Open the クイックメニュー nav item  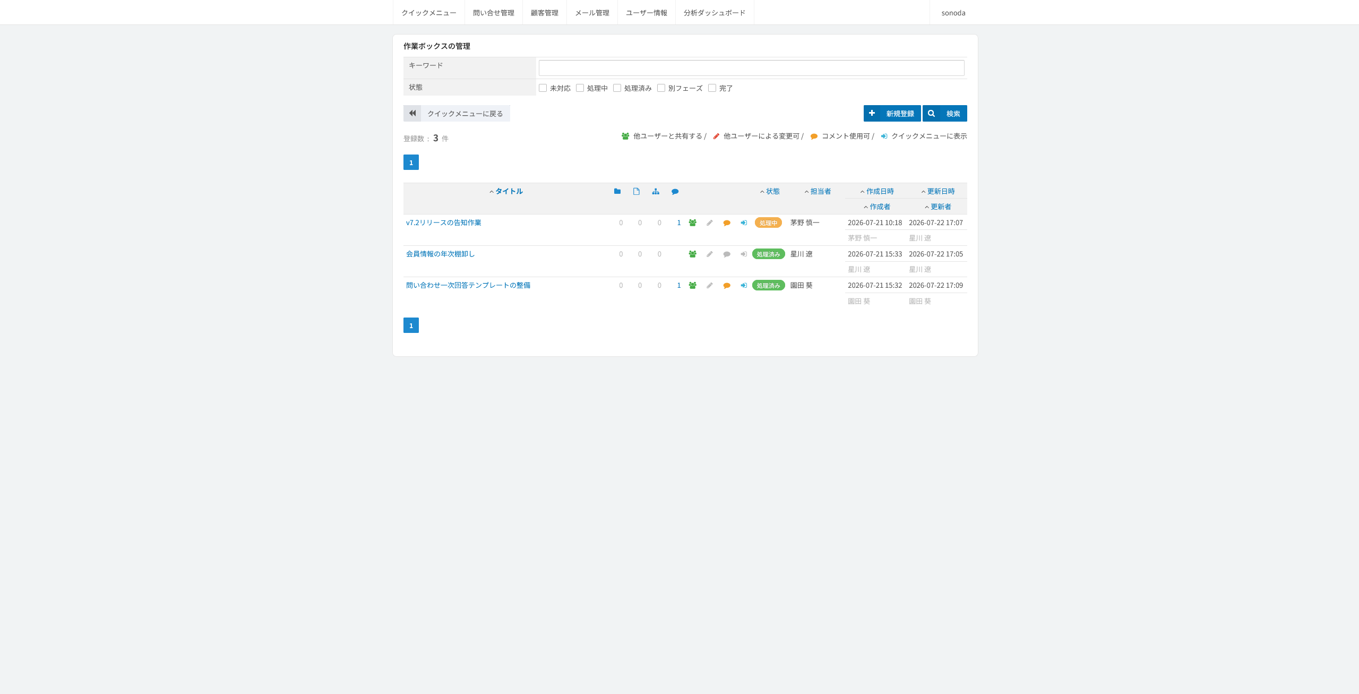pos(429,13)
